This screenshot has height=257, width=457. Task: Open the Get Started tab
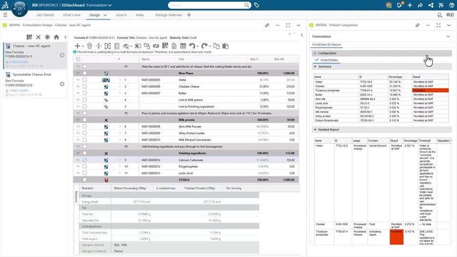tap(45, 15)
